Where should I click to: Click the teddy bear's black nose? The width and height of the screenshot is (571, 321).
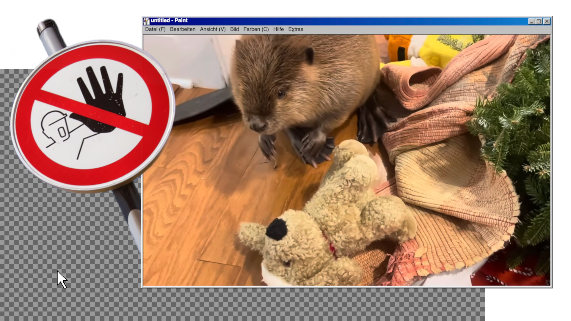pyautogui.click(x=277, y=229)
